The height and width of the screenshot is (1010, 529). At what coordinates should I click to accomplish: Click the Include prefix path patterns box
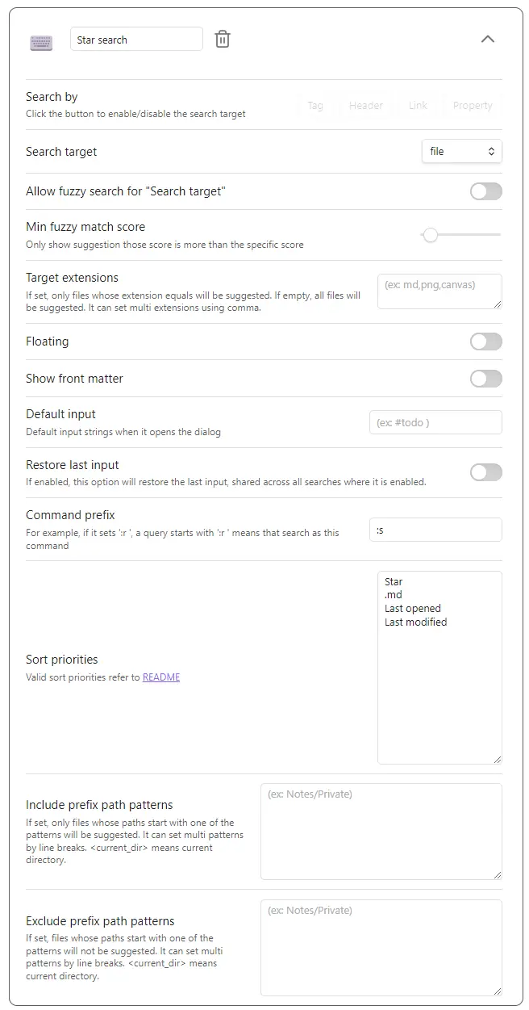381,831
